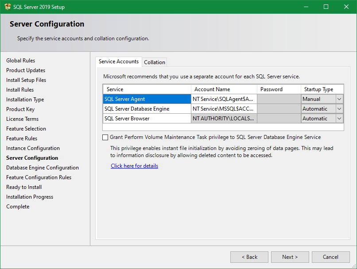
Task: Select Database Engine Configuration in the sidebar
Action: pyautogui.click(x=42, y=167)
